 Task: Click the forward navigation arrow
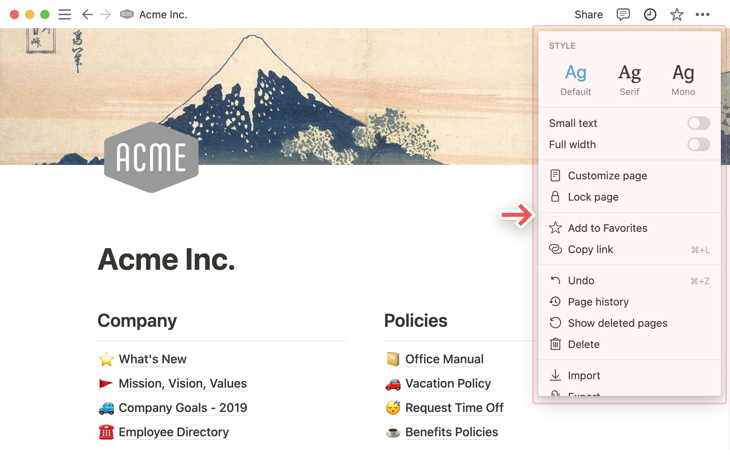click(106, 14)
